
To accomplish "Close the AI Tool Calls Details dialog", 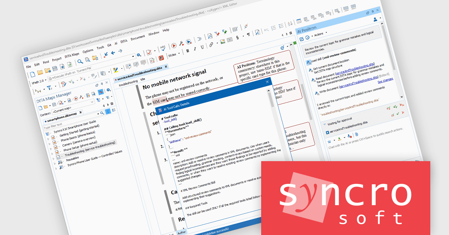I will (267, 82).
